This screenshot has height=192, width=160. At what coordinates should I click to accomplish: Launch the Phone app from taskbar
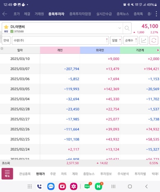[39, 187]
